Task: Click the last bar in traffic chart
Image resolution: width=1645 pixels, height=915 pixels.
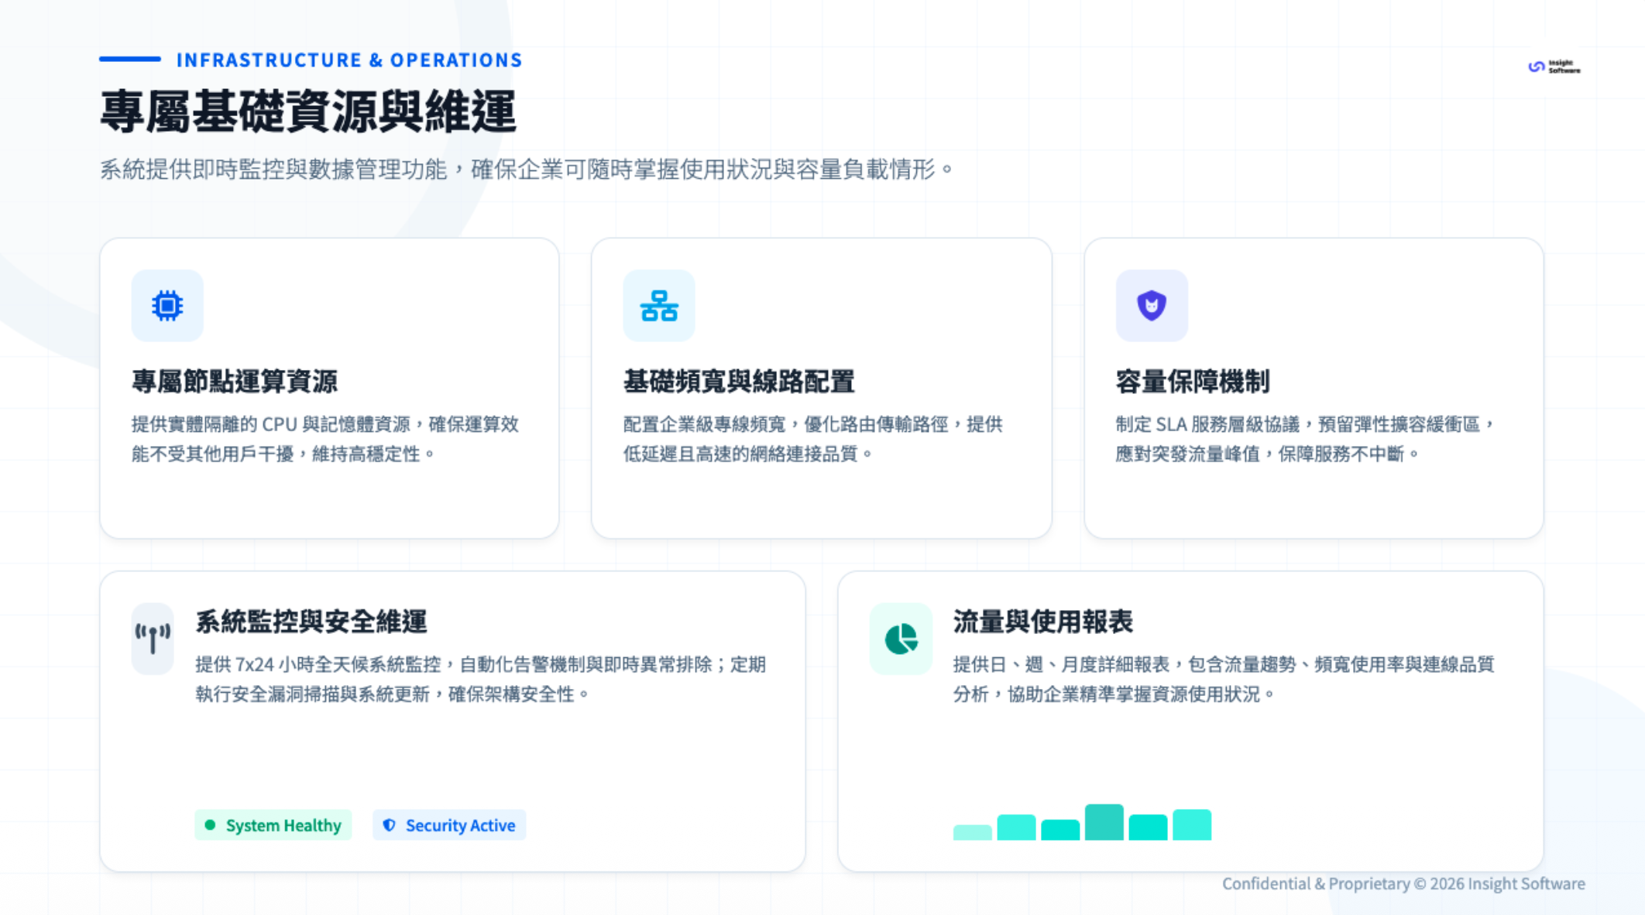Action: click(1191, 824)
